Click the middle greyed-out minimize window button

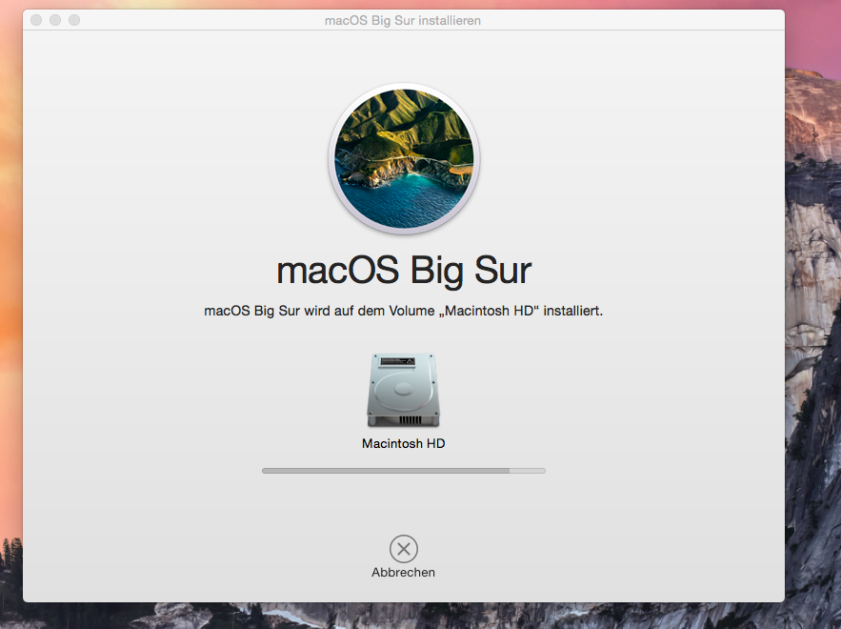55,20
